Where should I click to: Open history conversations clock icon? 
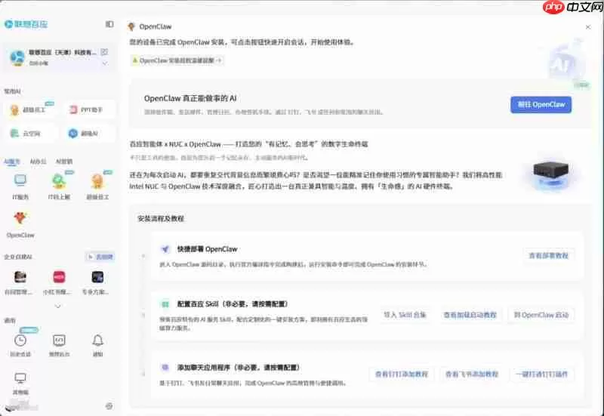pyautogui.click(x=20, y=341)
